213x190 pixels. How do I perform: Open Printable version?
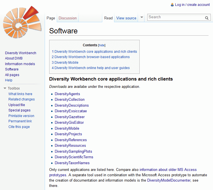(21, 116)
